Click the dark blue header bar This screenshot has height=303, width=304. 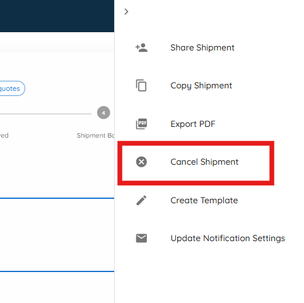(x=57, y=16)
